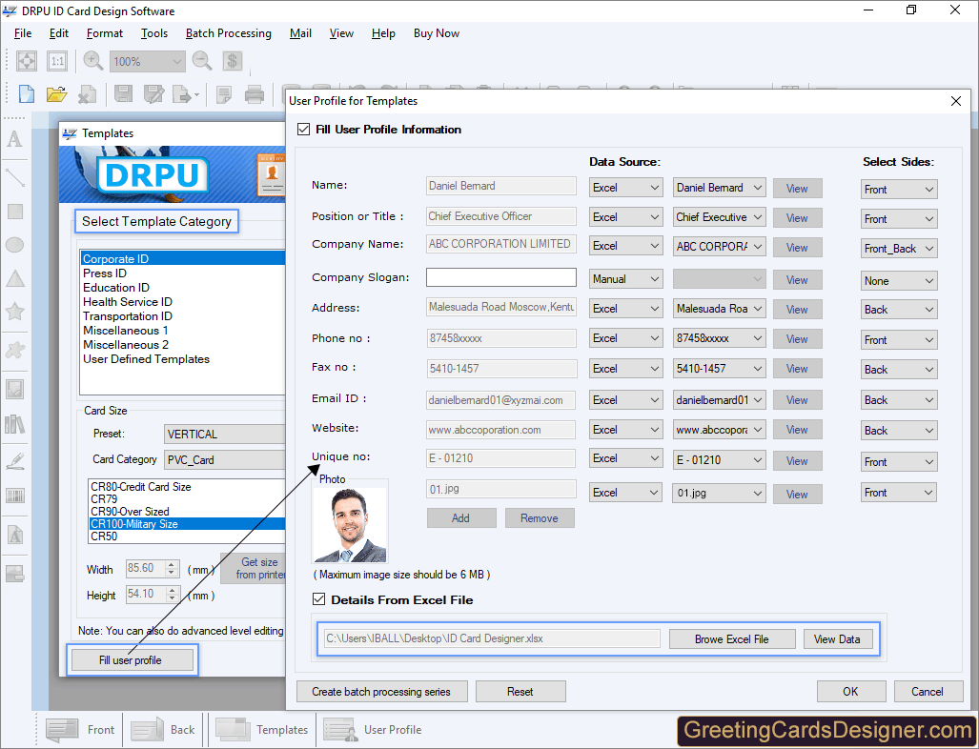Uncheck Fill User Profile Information
The height and width of the screenshot is (749, 979).
304,129
